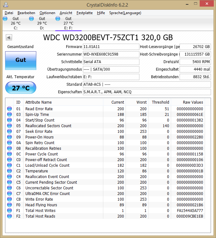
Task: Switch to disk C: at 26 °C
Action: tap(16, 23)
